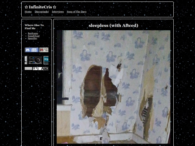The image size is (195, 146).
Task: Visit the Bandcamp link
Action: (x=33, y=33)
